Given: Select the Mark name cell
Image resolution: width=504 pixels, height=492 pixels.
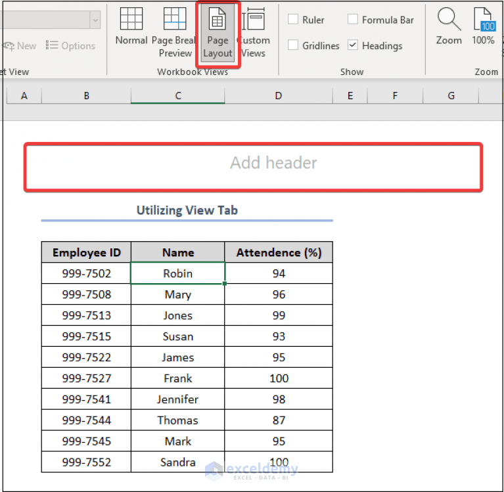Looking at the screenshot, I should [x=178, y=441].
